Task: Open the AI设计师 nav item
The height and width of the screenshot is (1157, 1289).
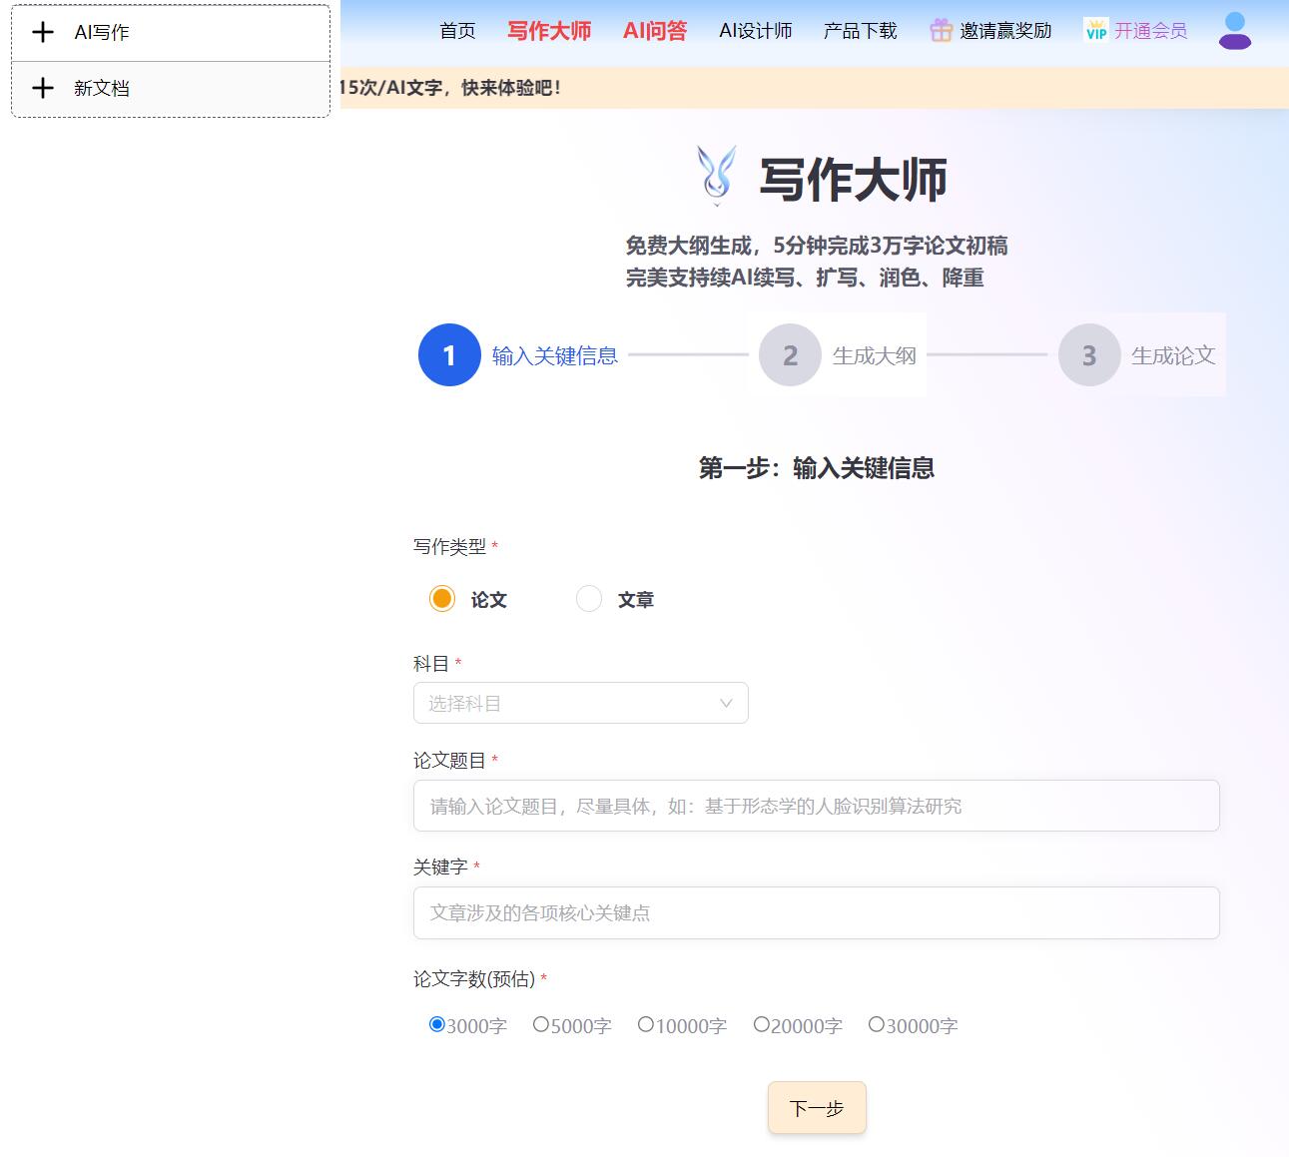Action: click(756, 31)
